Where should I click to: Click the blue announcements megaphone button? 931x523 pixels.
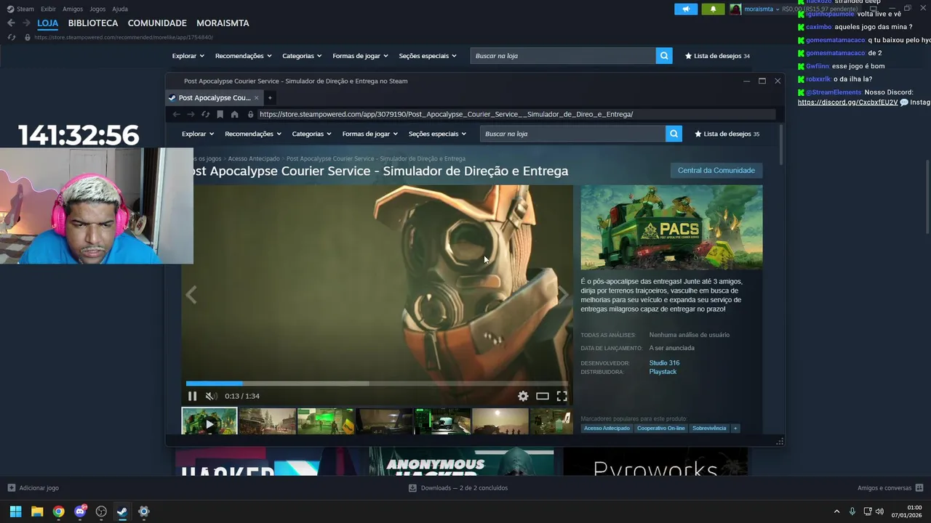(686, 9)
